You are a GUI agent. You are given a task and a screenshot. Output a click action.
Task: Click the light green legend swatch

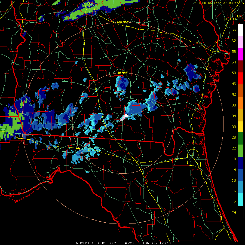[x=240, y=151]
